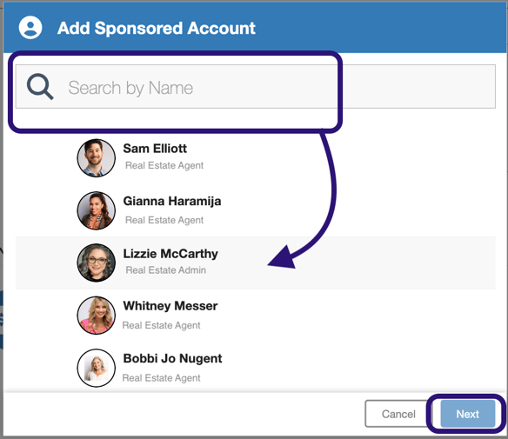The image size is (508, 439).
Task: Click the magnifying glass search icon
Action: (40, 86)
